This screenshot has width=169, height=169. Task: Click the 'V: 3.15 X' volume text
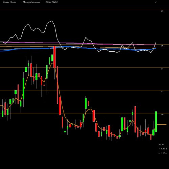pos(163,149)
